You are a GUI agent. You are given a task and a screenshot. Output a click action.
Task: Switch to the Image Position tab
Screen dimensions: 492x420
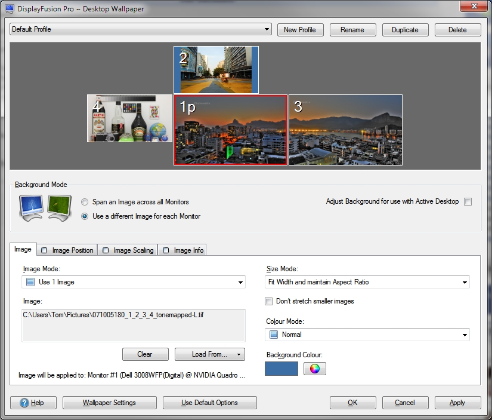pos(67,250)
